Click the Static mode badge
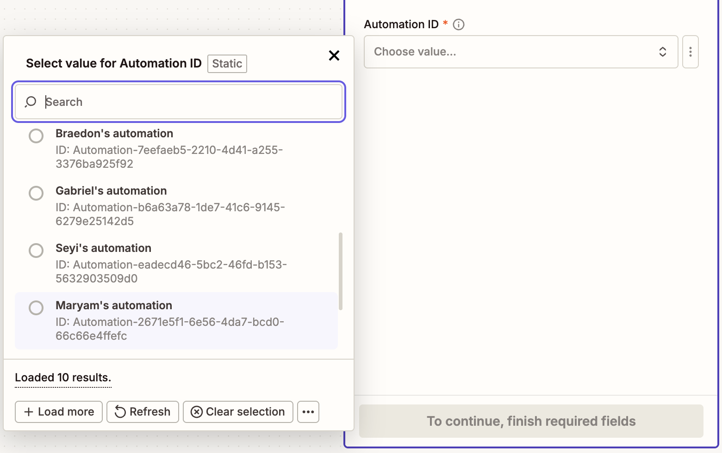 coord(227,64)
